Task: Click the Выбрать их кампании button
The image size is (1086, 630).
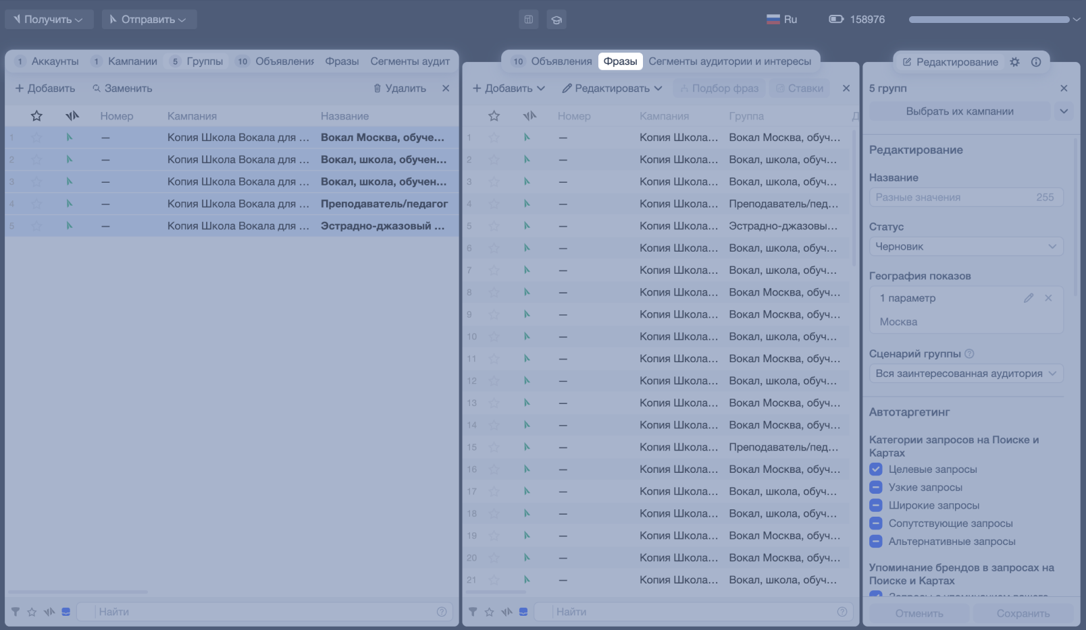Action: [960, 111]
